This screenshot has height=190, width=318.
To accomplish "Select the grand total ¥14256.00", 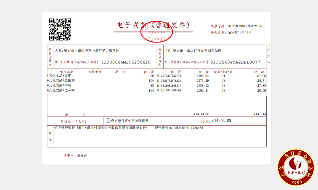I will [x=221, y=121].
